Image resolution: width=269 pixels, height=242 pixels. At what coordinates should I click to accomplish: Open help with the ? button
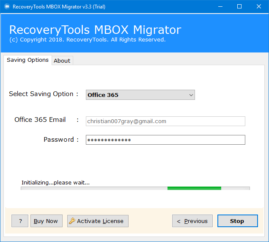(20, 221)
